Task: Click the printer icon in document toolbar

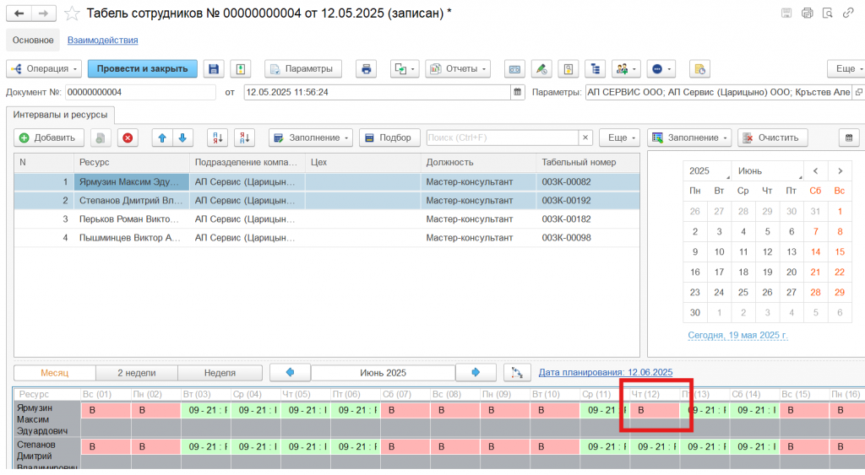Action: 365,68
